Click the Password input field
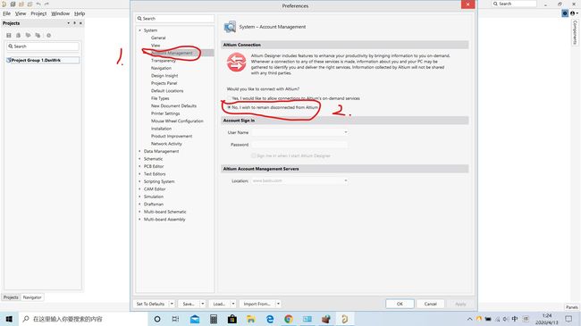The width and height of the screenshot is (581, 326). pyautogui.click(x=299, y=145)
